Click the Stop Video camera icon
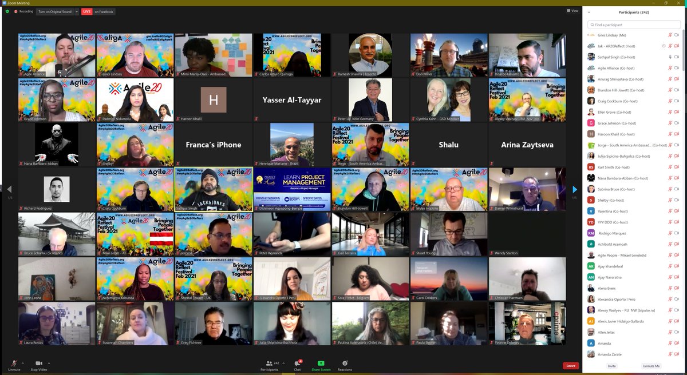This screenshot has width=687, height=375. click(38, 364)
